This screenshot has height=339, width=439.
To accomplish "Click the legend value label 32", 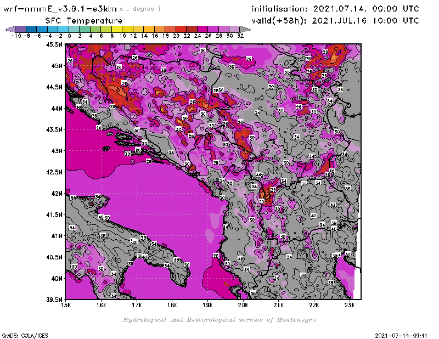I will [x=240, y=36].
